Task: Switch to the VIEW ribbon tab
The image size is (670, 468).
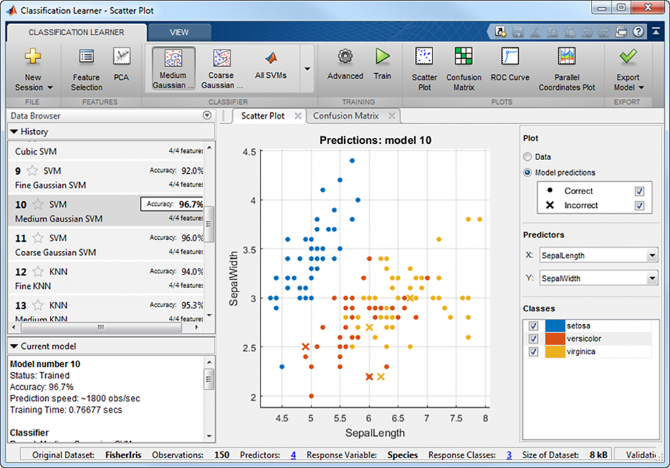Action: [x=179, y=32]
